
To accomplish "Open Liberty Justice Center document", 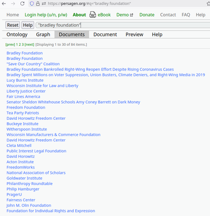I will [x=26, y=91].
